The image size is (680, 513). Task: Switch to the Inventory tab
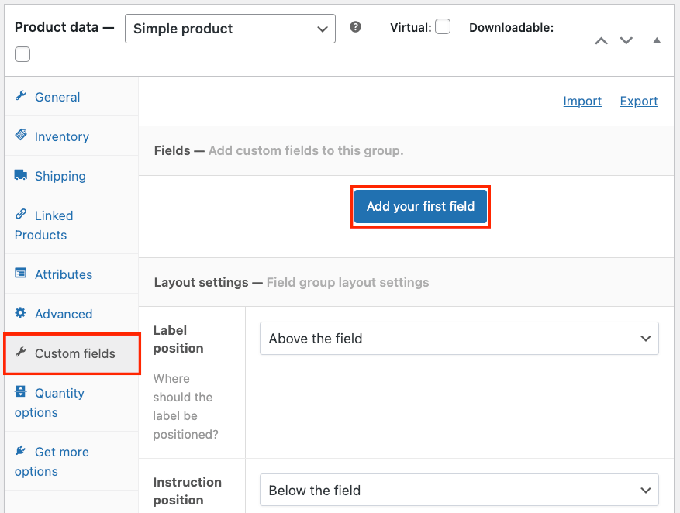(71, 136)
